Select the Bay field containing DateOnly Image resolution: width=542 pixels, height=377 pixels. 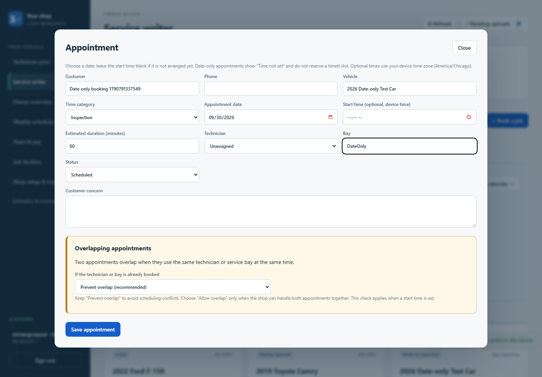tap(410, 146)
